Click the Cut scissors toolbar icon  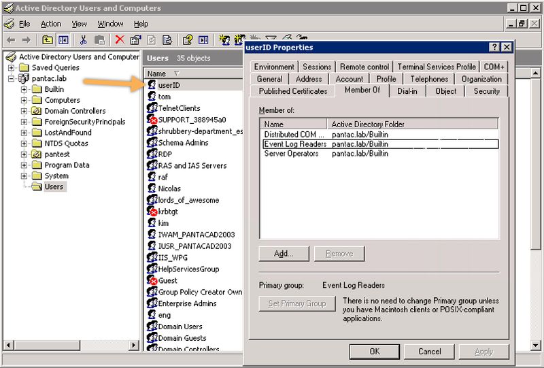click(83, 40)
